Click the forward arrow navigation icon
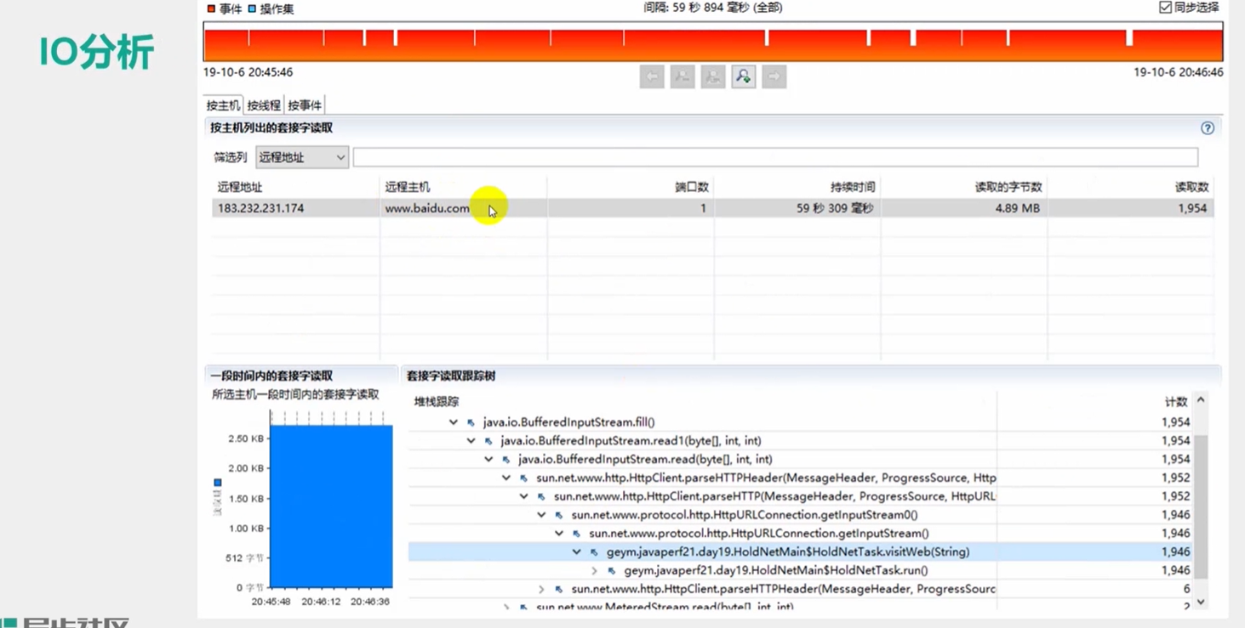The height and width of the screenshot is (628, 1245). click(x=774, y=76)
